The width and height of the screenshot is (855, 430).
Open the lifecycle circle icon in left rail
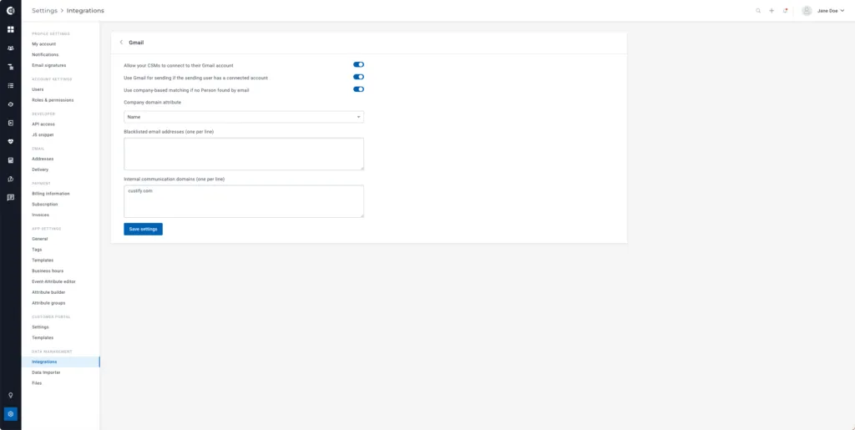coord(10,104)
